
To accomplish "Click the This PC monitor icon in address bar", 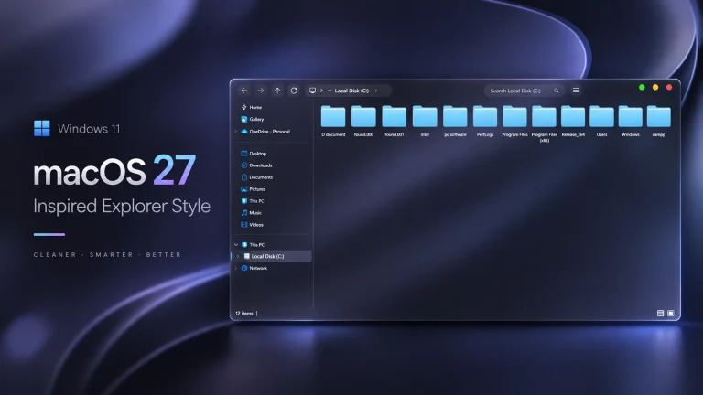I will [312, 91].
